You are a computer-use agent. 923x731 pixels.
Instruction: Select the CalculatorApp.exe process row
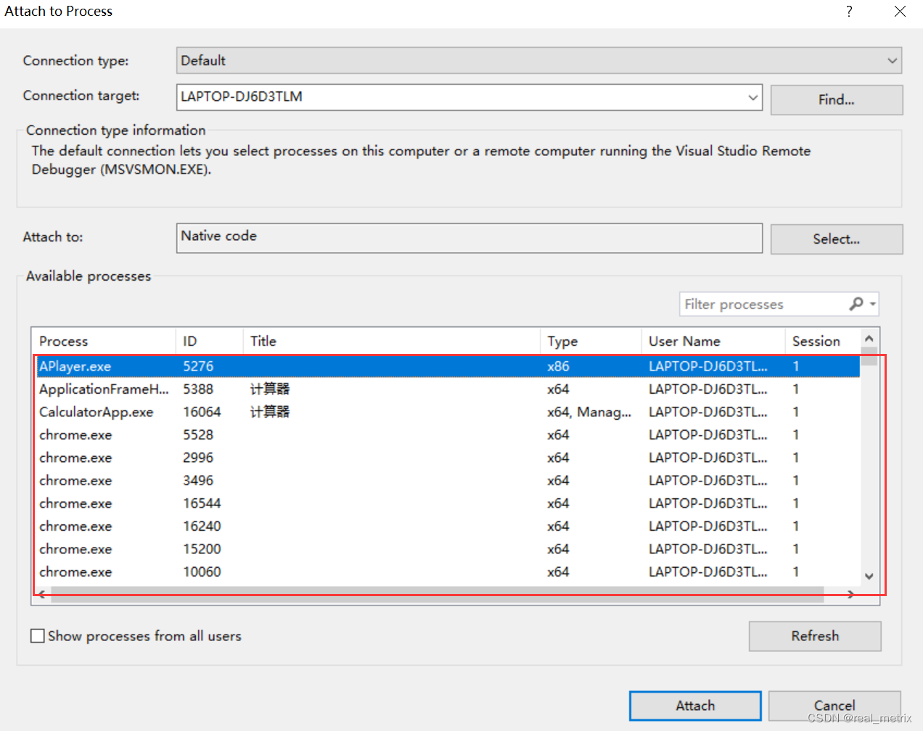click(x=448, y=412)
